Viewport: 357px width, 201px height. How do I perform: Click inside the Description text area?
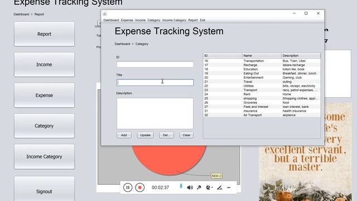point(155,114)
